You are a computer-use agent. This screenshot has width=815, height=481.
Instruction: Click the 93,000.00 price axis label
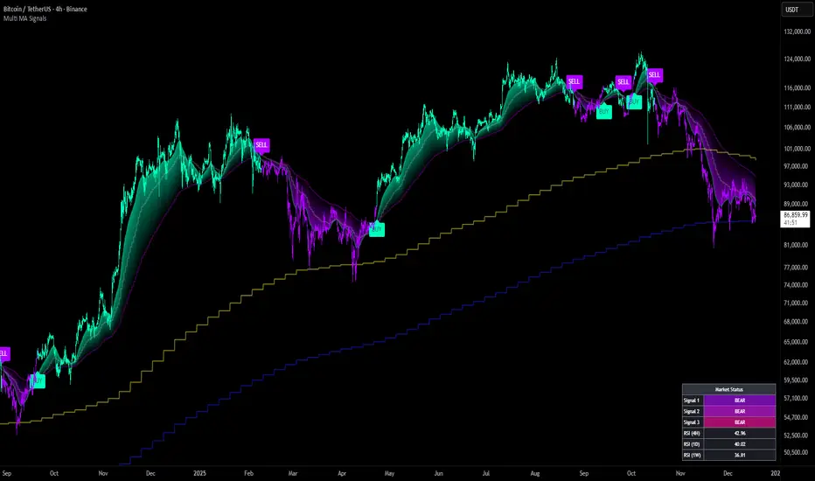(x=798, y=185)
